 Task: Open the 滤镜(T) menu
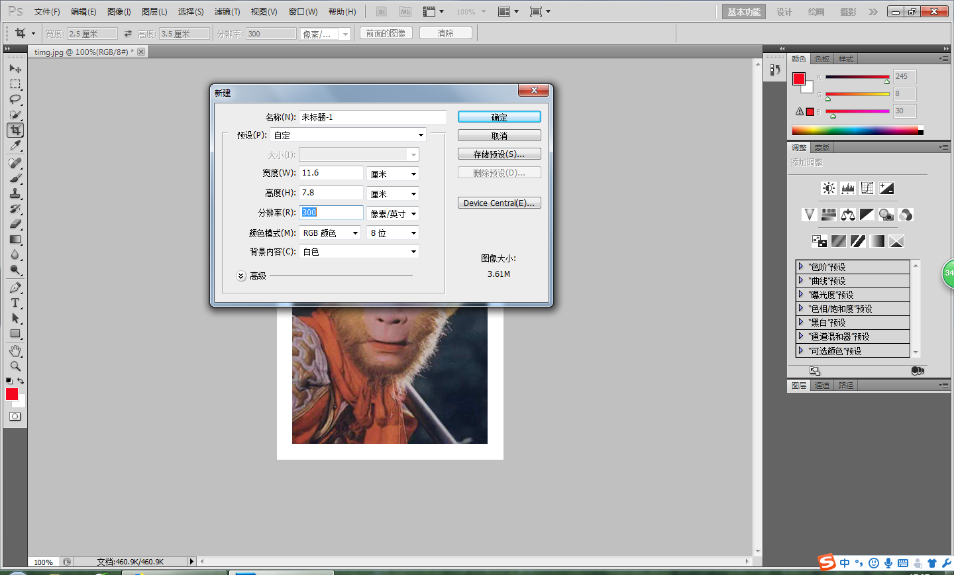pyautogui.click(x=227, y=12)
